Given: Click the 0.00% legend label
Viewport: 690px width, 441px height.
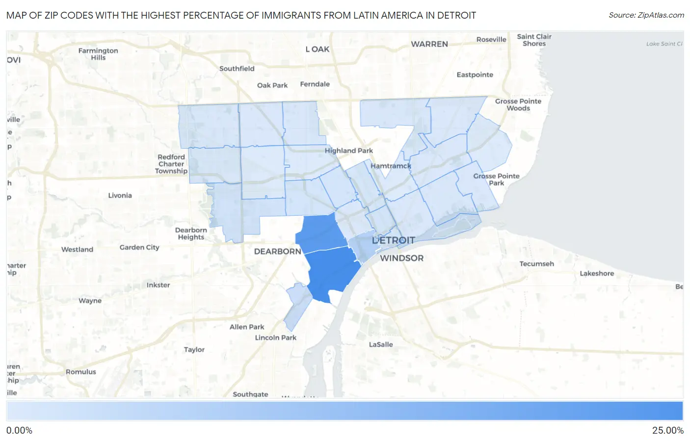Looking at the screenshot, I should coord(19,430).
